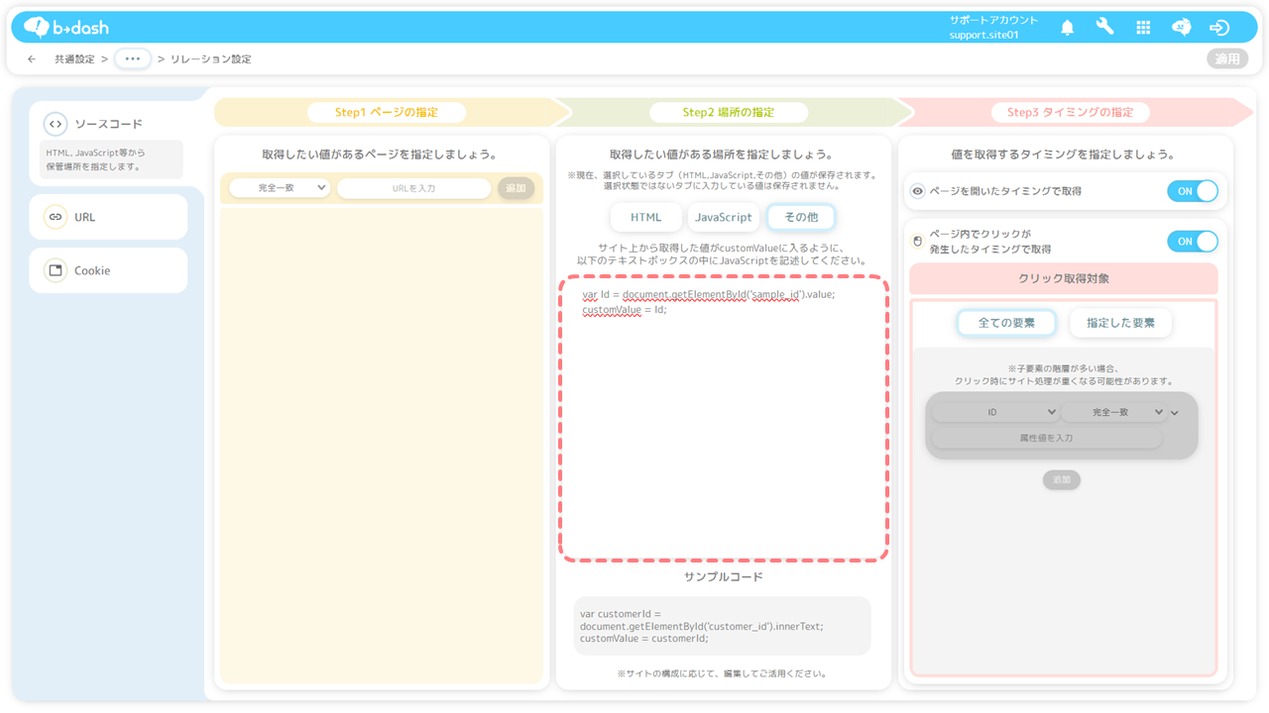Click Step2 場所の指定 header
Screen dimensions: 1269x713
click(729, 112)
